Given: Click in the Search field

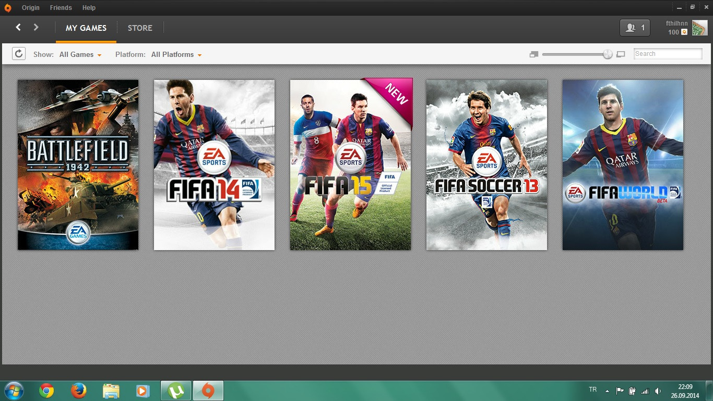Looking at the screenshot, I should coord(668,54).
